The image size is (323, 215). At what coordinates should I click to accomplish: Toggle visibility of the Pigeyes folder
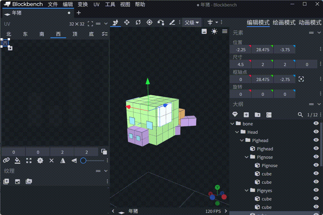click(316, 191)
